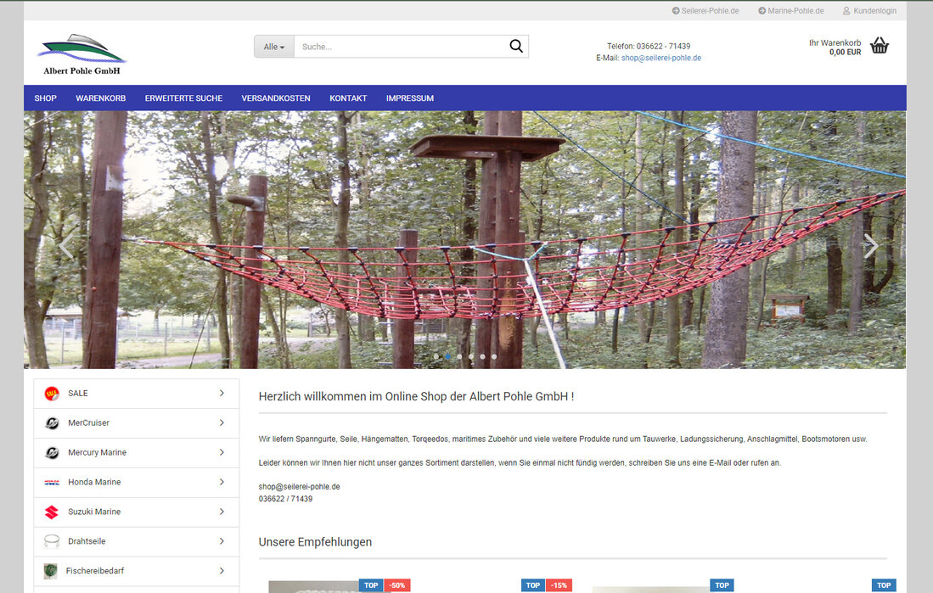Screen dimensions: 933x593
Task: Expand the Mercury Marine category chevron
Action: [222, 452]
